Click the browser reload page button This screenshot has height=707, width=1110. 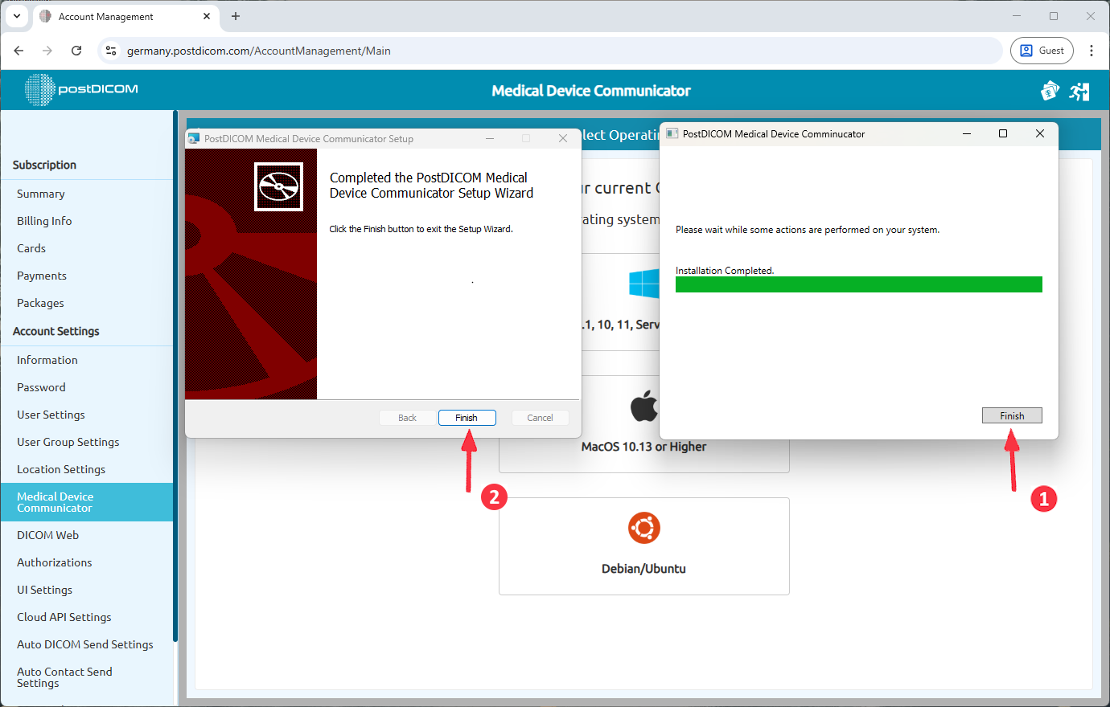[x=76, y=50]
